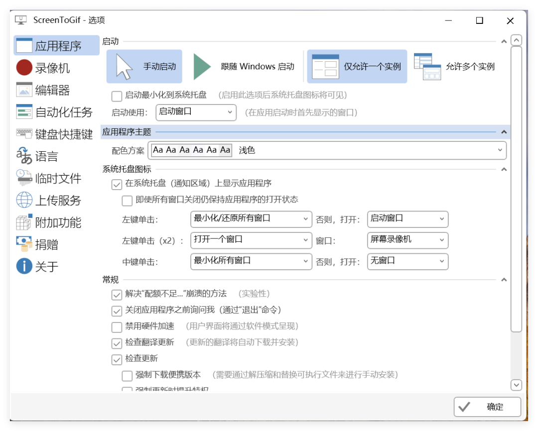Viewport: 538px width, 431px height.
Task: Open the 键盘快捷键 tab
Action: [x=57, y=134]
